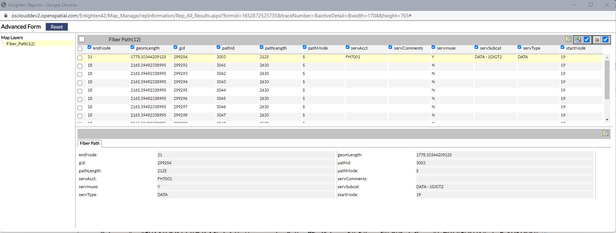Viewport: 616px width, 233px height.
Task: Toggle the checkbox next to Excel export icon
Action: point(587,39)
